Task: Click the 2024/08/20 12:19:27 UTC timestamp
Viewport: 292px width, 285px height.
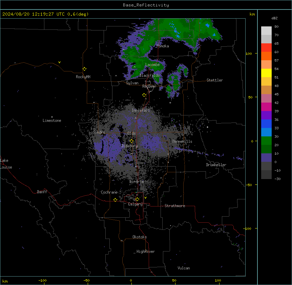Action: pyautogui.click(x=34, y=14)
